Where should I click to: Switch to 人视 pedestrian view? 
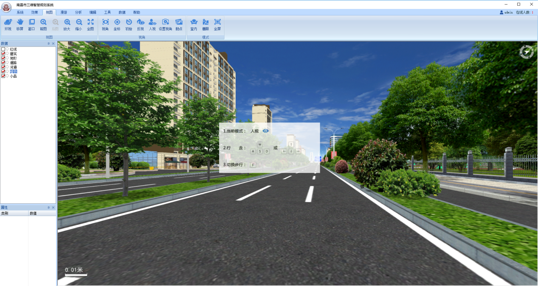click(152, 24)
